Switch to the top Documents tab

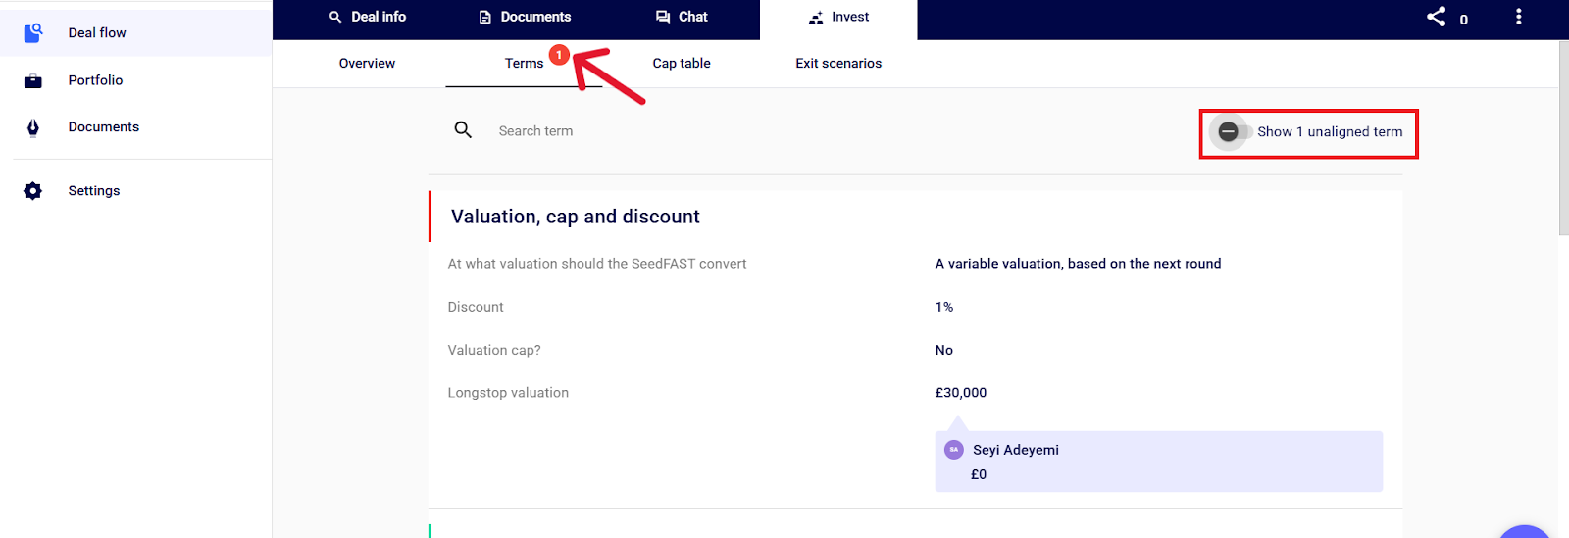click(525, 17)
